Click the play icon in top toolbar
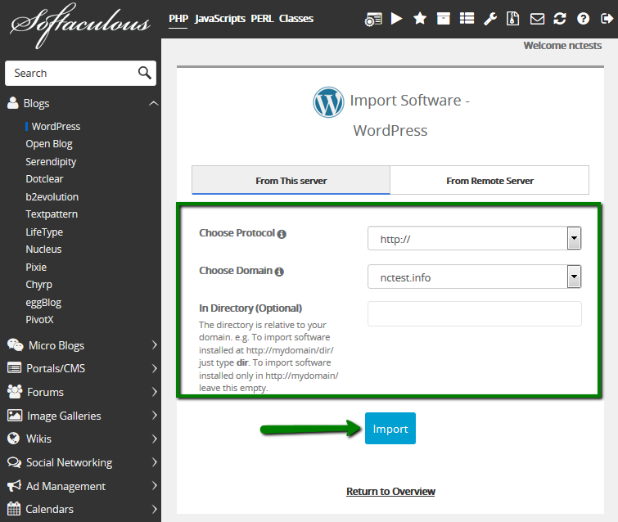618x522 pixels. [x=396, y=18]
